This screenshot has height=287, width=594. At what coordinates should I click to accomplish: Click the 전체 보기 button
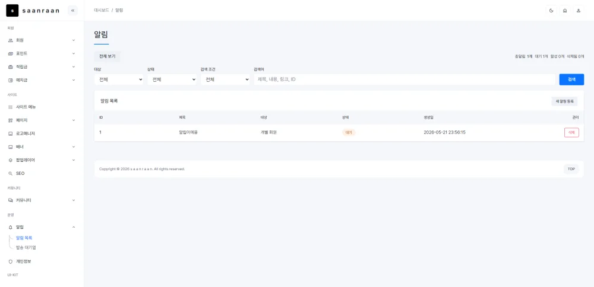pyautogui.click(x=107, y=56)
